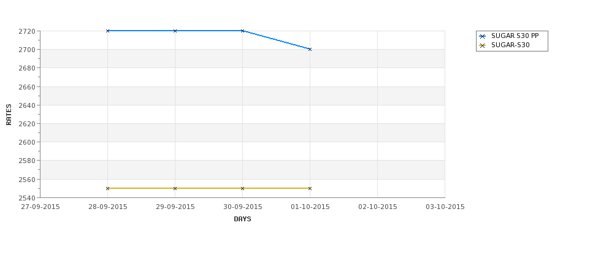The image size is (598, 263).
Task: Select SUGAR S30 PP legend label
Action: (x=515, y=36)
